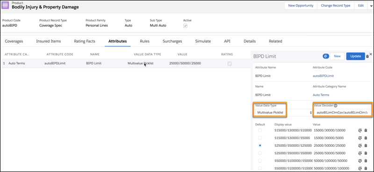Switch to the Surcharges tab
Image resolution: width=374 pixels, height=172 pixels.
[x=172, y=41]
